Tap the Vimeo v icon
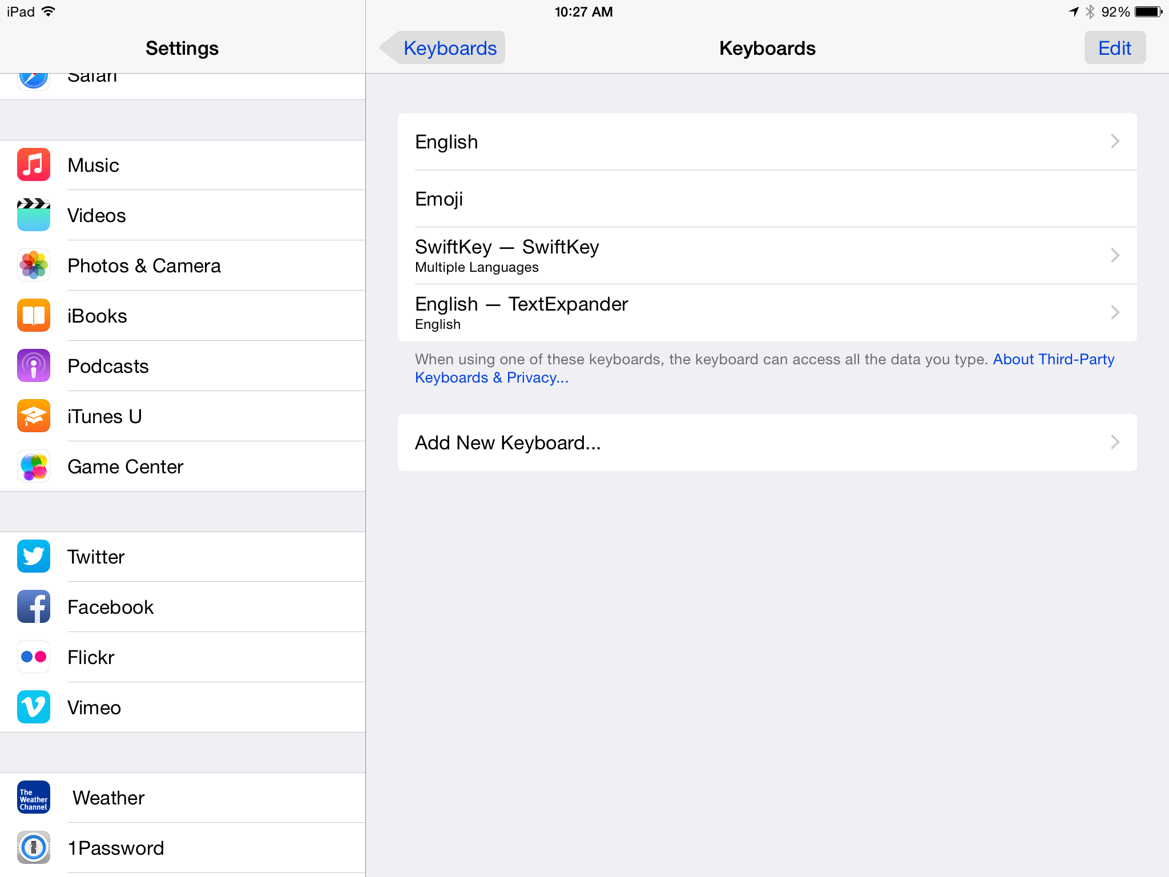The width and height of the screenshot is (1169, 877). click(34, 707)
